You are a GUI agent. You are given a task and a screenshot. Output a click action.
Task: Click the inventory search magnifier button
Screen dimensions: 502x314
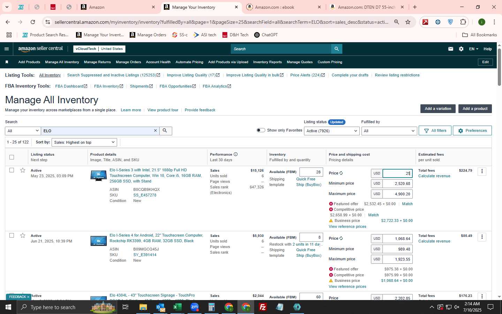pyautogui.click(x=165, y=131)
